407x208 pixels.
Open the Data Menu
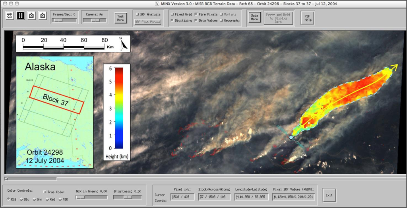coord(254,17)
